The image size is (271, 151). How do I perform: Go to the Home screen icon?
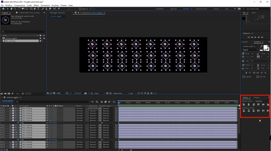[3, 9]
